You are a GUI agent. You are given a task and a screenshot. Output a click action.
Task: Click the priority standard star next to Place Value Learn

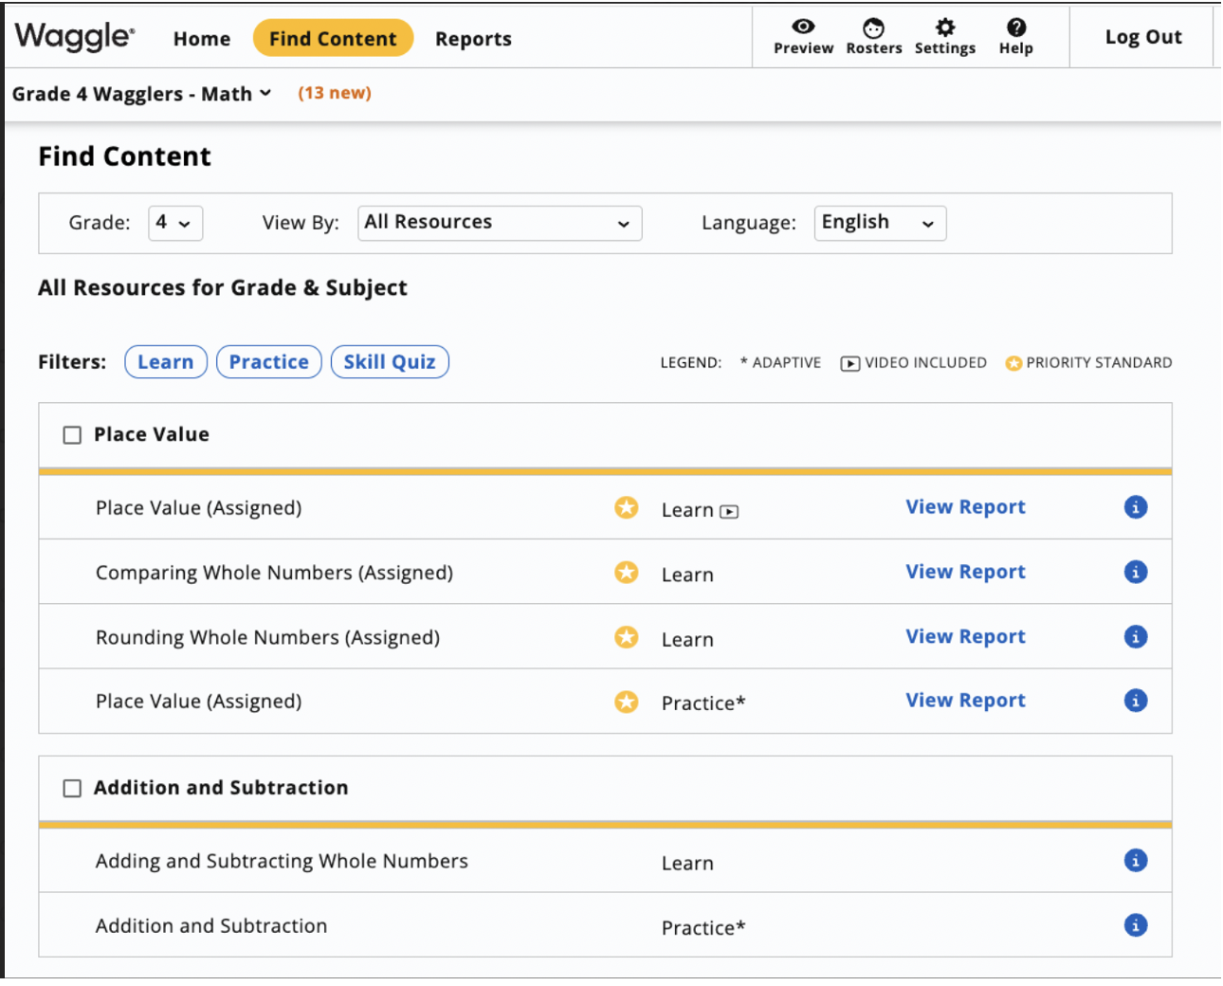point(626,508)
